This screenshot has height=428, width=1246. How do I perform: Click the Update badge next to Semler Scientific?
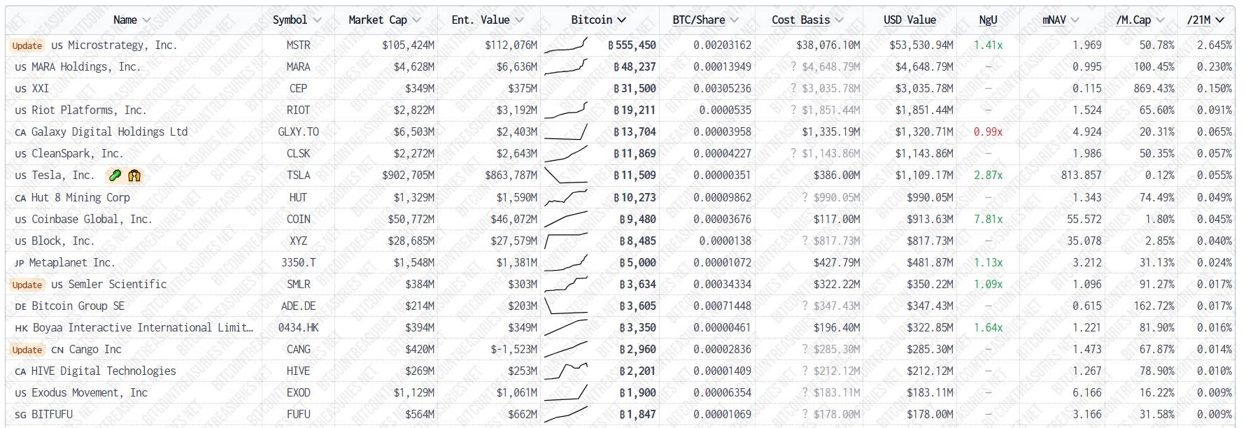pos(27,285)
